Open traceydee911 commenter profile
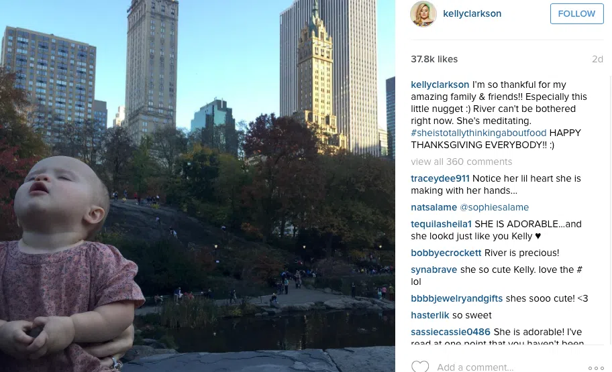612x372 pixels. point(440,178)
